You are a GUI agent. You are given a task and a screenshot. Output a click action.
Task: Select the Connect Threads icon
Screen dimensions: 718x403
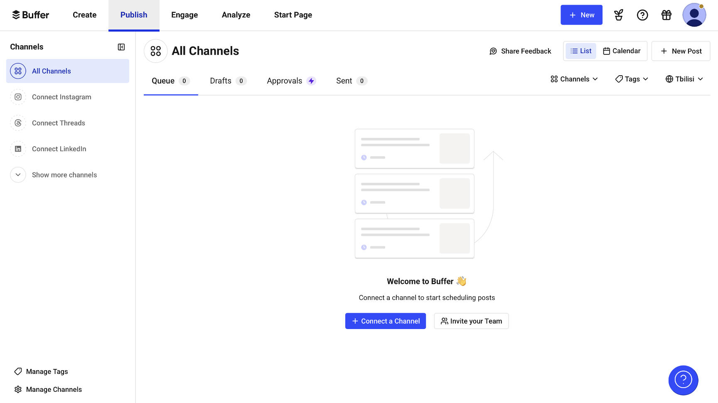[x=18, y=123]
